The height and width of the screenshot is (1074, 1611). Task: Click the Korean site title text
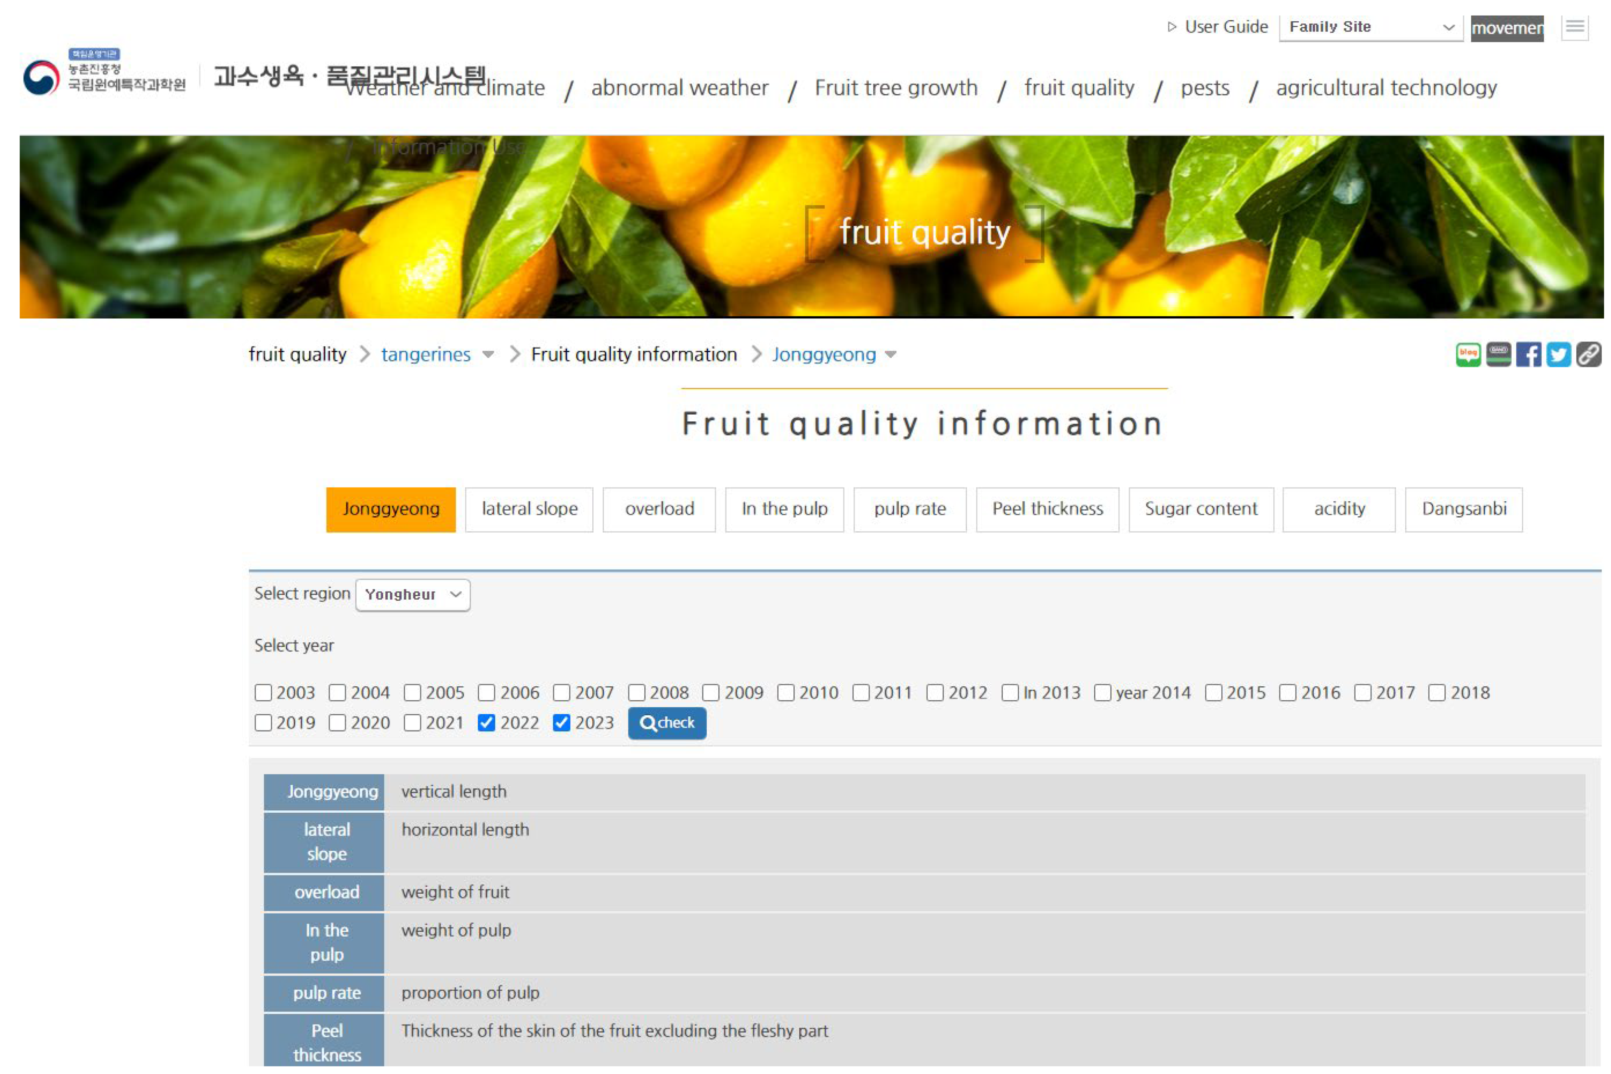click(x=349, y=75)
